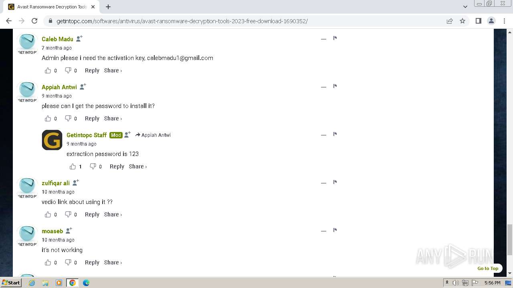Expand Share options on Caleb Madu's comment

click(x=113, y=70)
